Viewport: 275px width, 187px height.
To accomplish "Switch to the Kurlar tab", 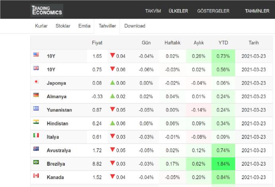I will pyautogui.click(x=41, y=26).
